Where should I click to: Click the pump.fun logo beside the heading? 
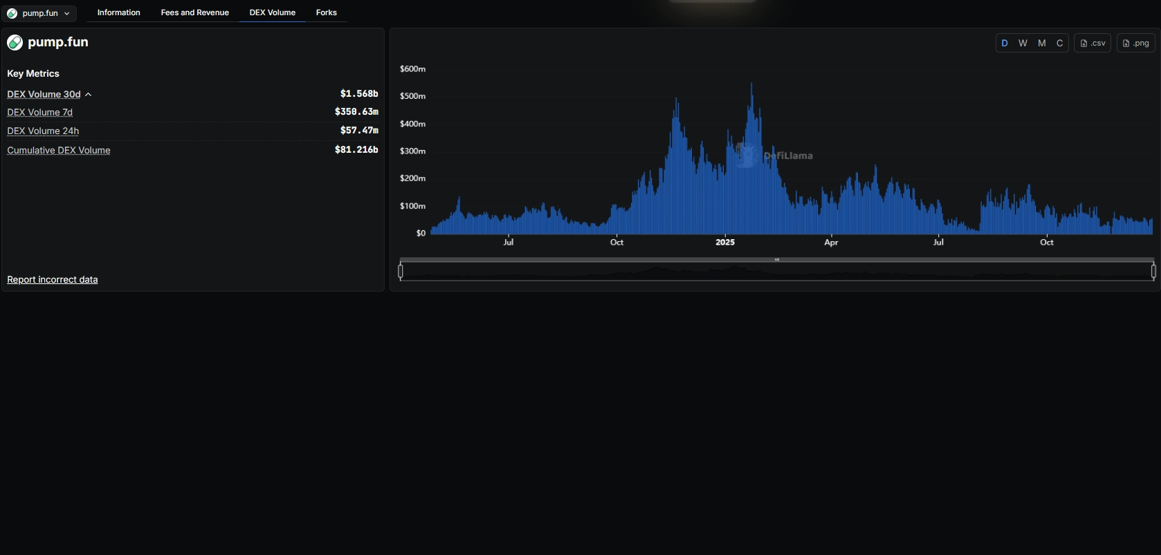pos(15,43)
